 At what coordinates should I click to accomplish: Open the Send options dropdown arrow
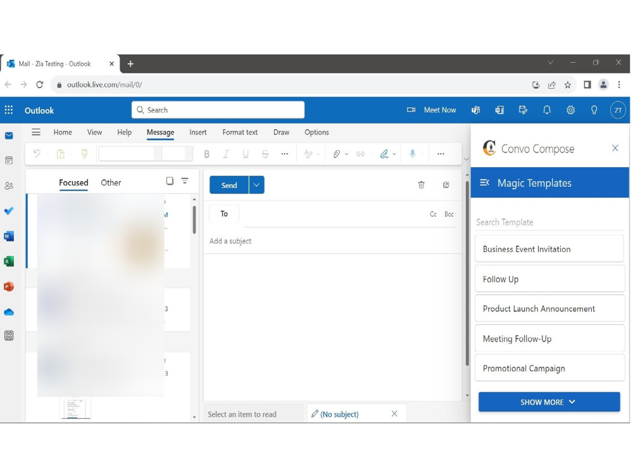coord(256,185)
